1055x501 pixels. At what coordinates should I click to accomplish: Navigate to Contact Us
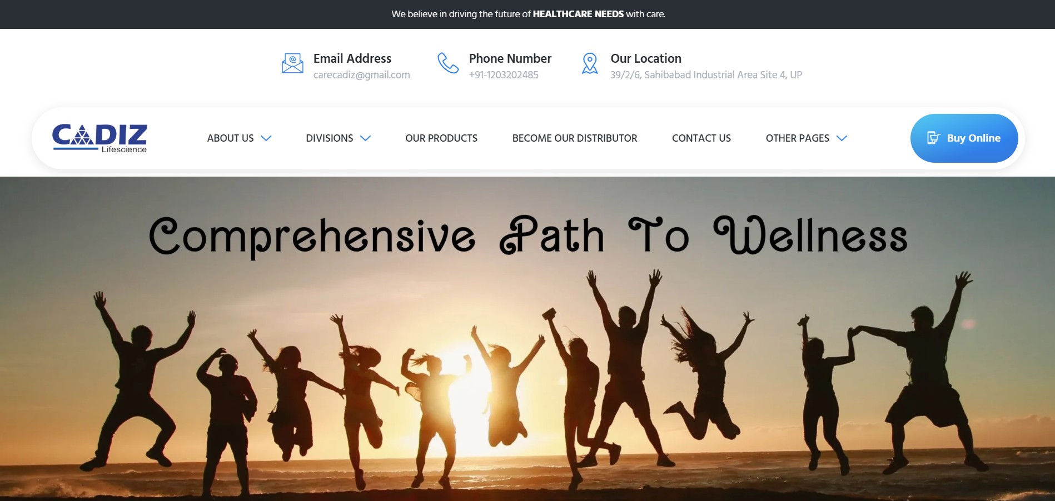[701, 138]
